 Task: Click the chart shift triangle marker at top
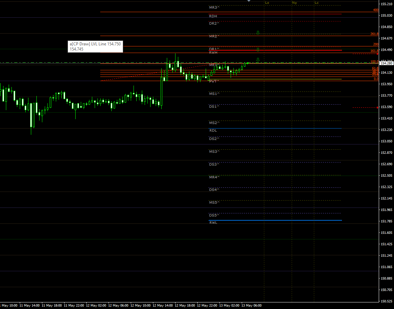(249, 1)
